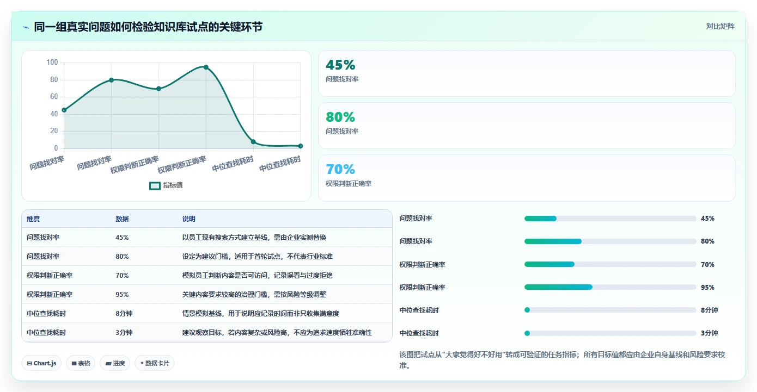
Task: Click description 建议观察目标 in table
Action: (x=277, y=333)
